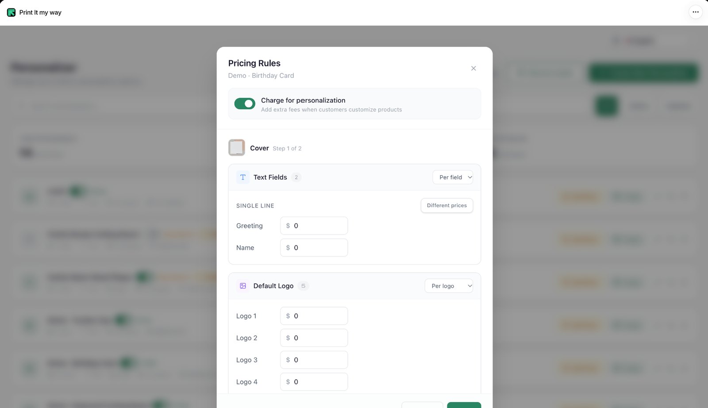The width and height of the screenshot is (708, 408).
Task: Focus the Greeting price input
Action: pyautogui.click(x=314, y=226)
